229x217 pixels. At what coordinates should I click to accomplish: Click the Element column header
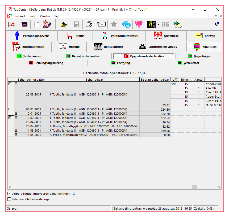click(x=186, y=80)
